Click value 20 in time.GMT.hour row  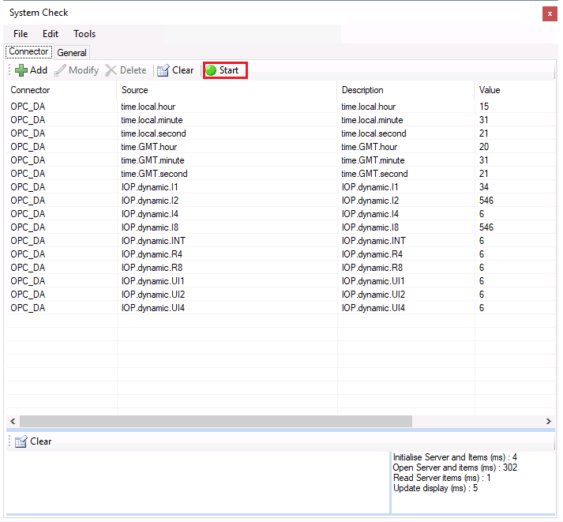click(x=484, y=147)
